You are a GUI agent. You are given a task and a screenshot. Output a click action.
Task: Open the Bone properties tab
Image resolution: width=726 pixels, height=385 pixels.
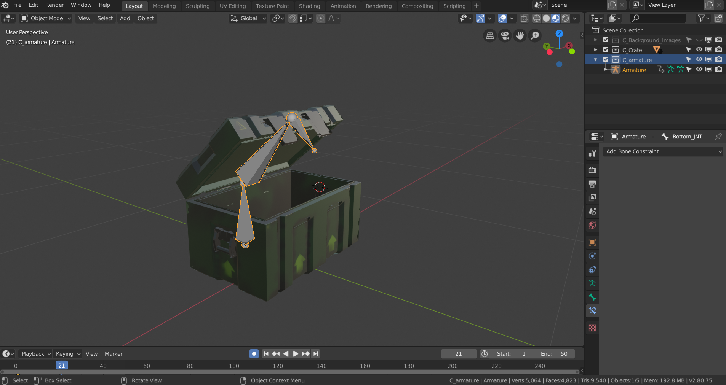click(593, 297)
